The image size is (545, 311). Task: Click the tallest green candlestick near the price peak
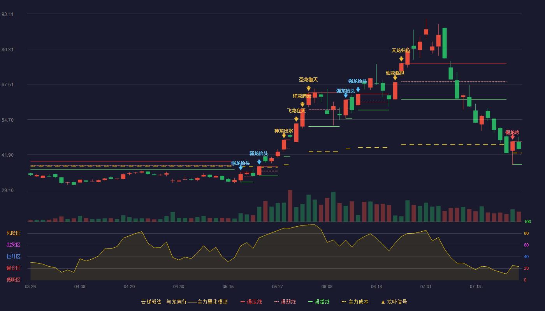tap(445, 43)
